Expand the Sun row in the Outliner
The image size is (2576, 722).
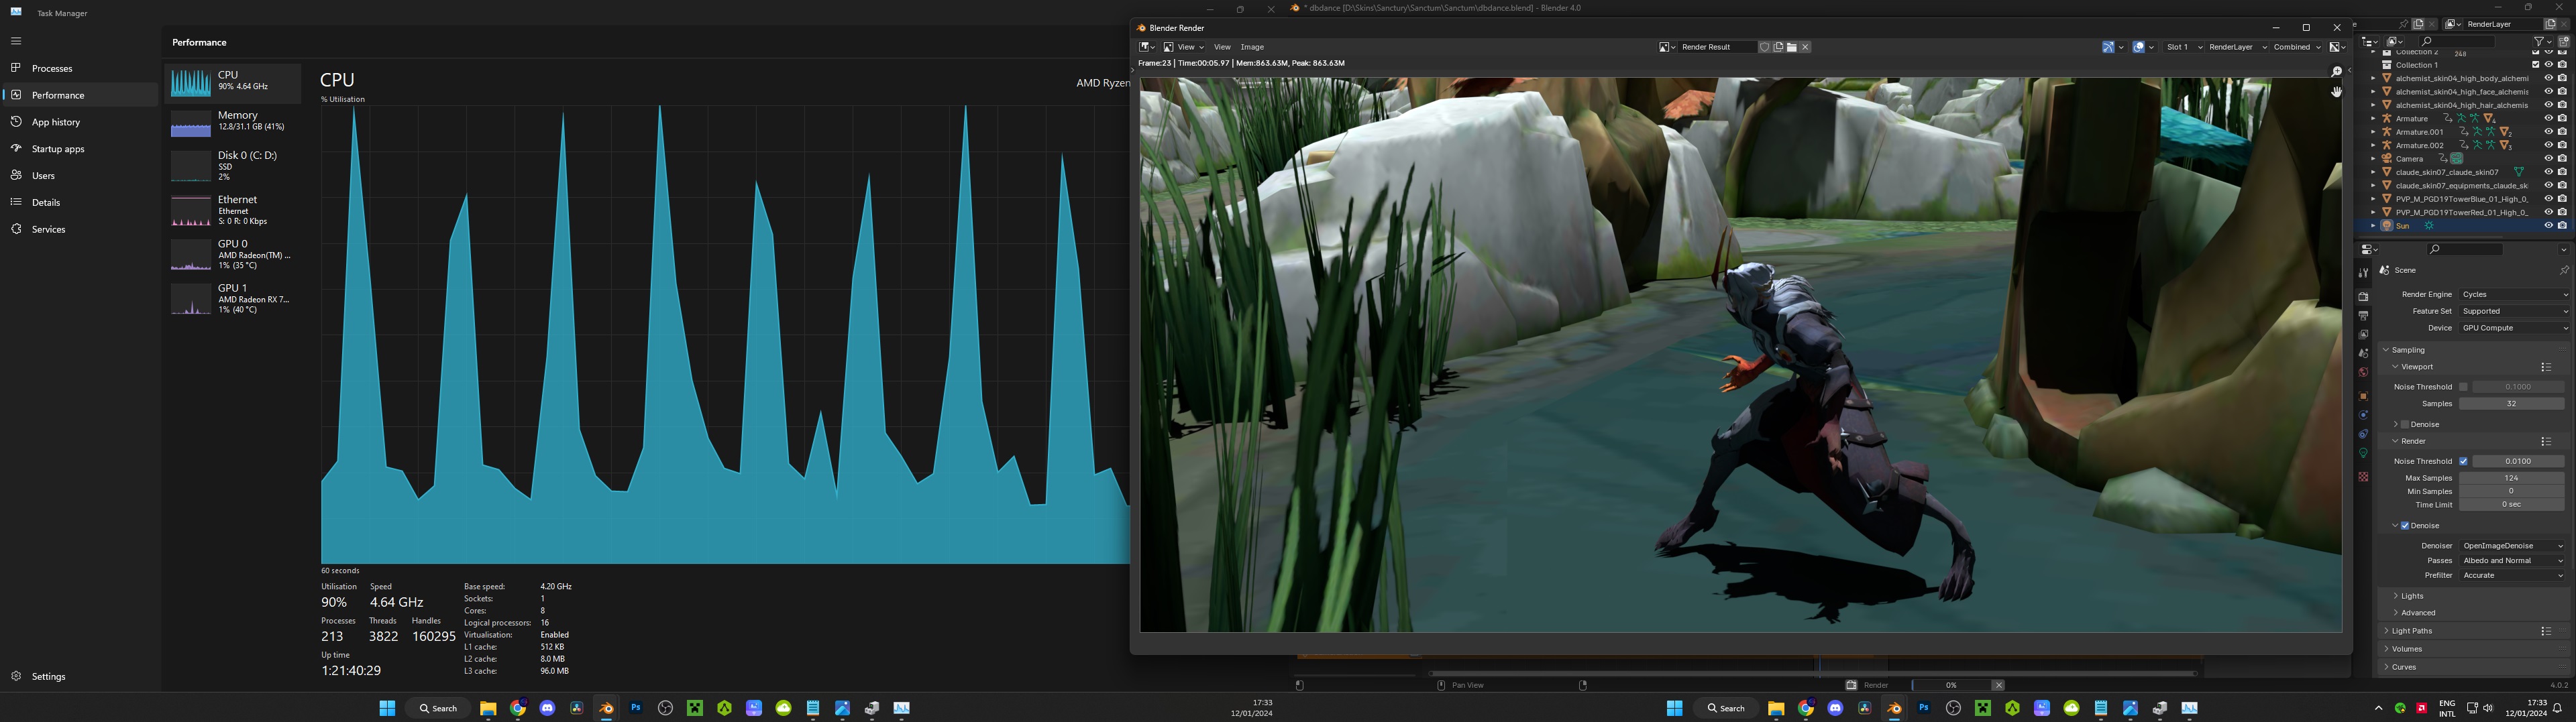[x=2373, y=226]
